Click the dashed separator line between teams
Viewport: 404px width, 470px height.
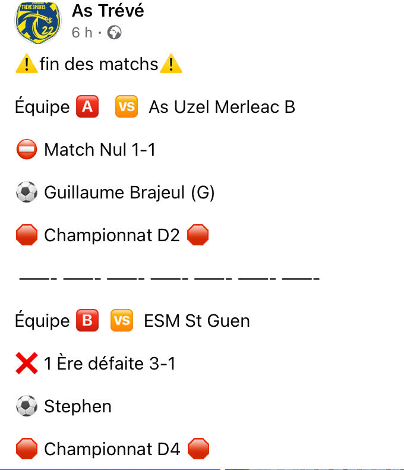pyautogui.click(x=169, y=278)
